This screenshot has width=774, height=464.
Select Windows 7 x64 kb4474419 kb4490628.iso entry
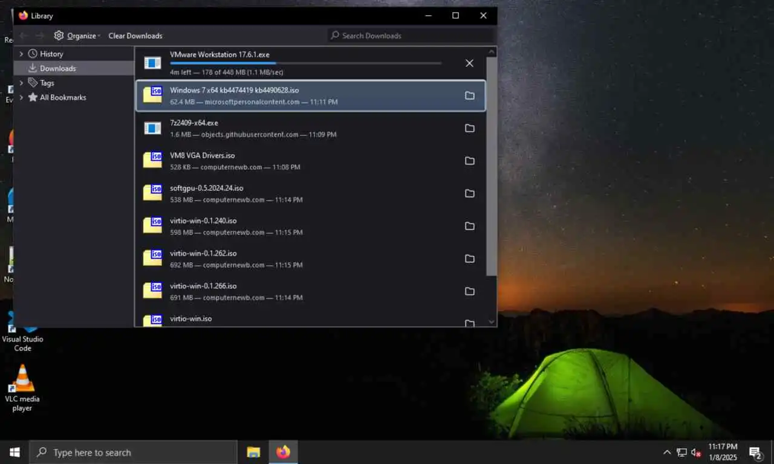[x=311, y=95]
